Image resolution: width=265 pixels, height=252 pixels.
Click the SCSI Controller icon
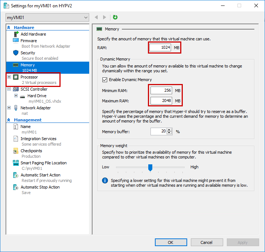pos(16,89)
